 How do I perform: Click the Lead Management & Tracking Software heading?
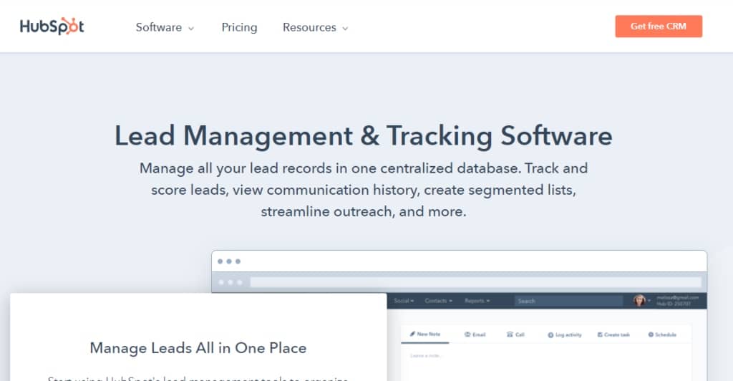363,136
